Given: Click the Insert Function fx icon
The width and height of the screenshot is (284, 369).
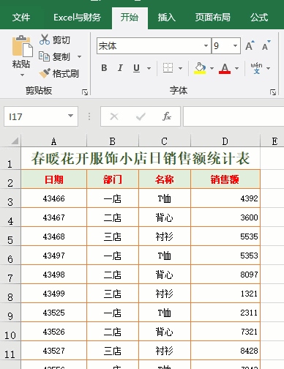Looking at the screenshot, I should coord(167,116).
